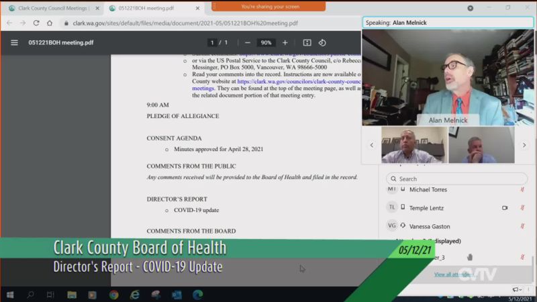537x302 pixels.
Task: View site security lock information
Action: pos(66,23)
